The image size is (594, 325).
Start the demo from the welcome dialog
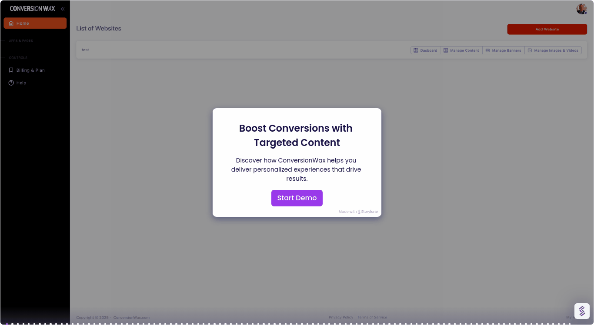tap(297, 198)
